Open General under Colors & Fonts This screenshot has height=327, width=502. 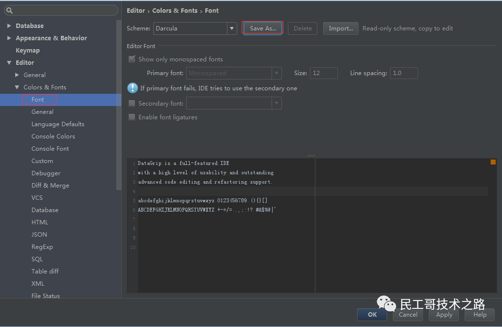pyautogui.click(x=42, y=111)
